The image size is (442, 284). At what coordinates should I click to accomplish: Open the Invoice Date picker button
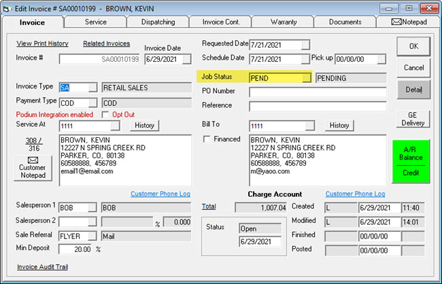186,59
